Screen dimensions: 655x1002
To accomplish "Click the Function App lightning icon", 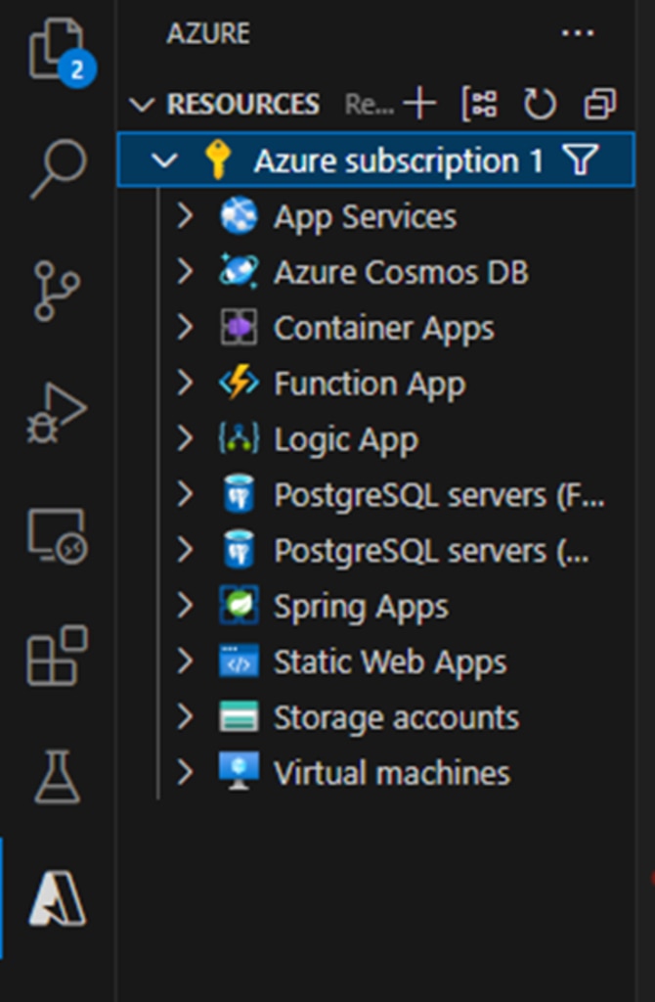I will coord(239,384).
